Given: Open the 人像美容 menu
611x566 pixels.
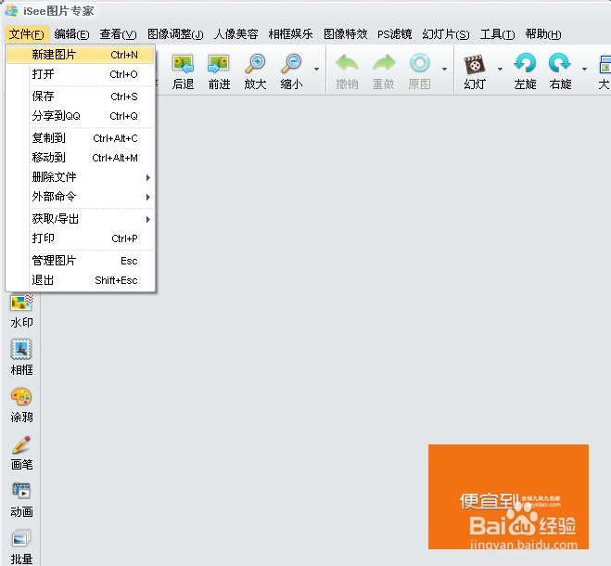Looking at the screenshot, I should (235, 34).
